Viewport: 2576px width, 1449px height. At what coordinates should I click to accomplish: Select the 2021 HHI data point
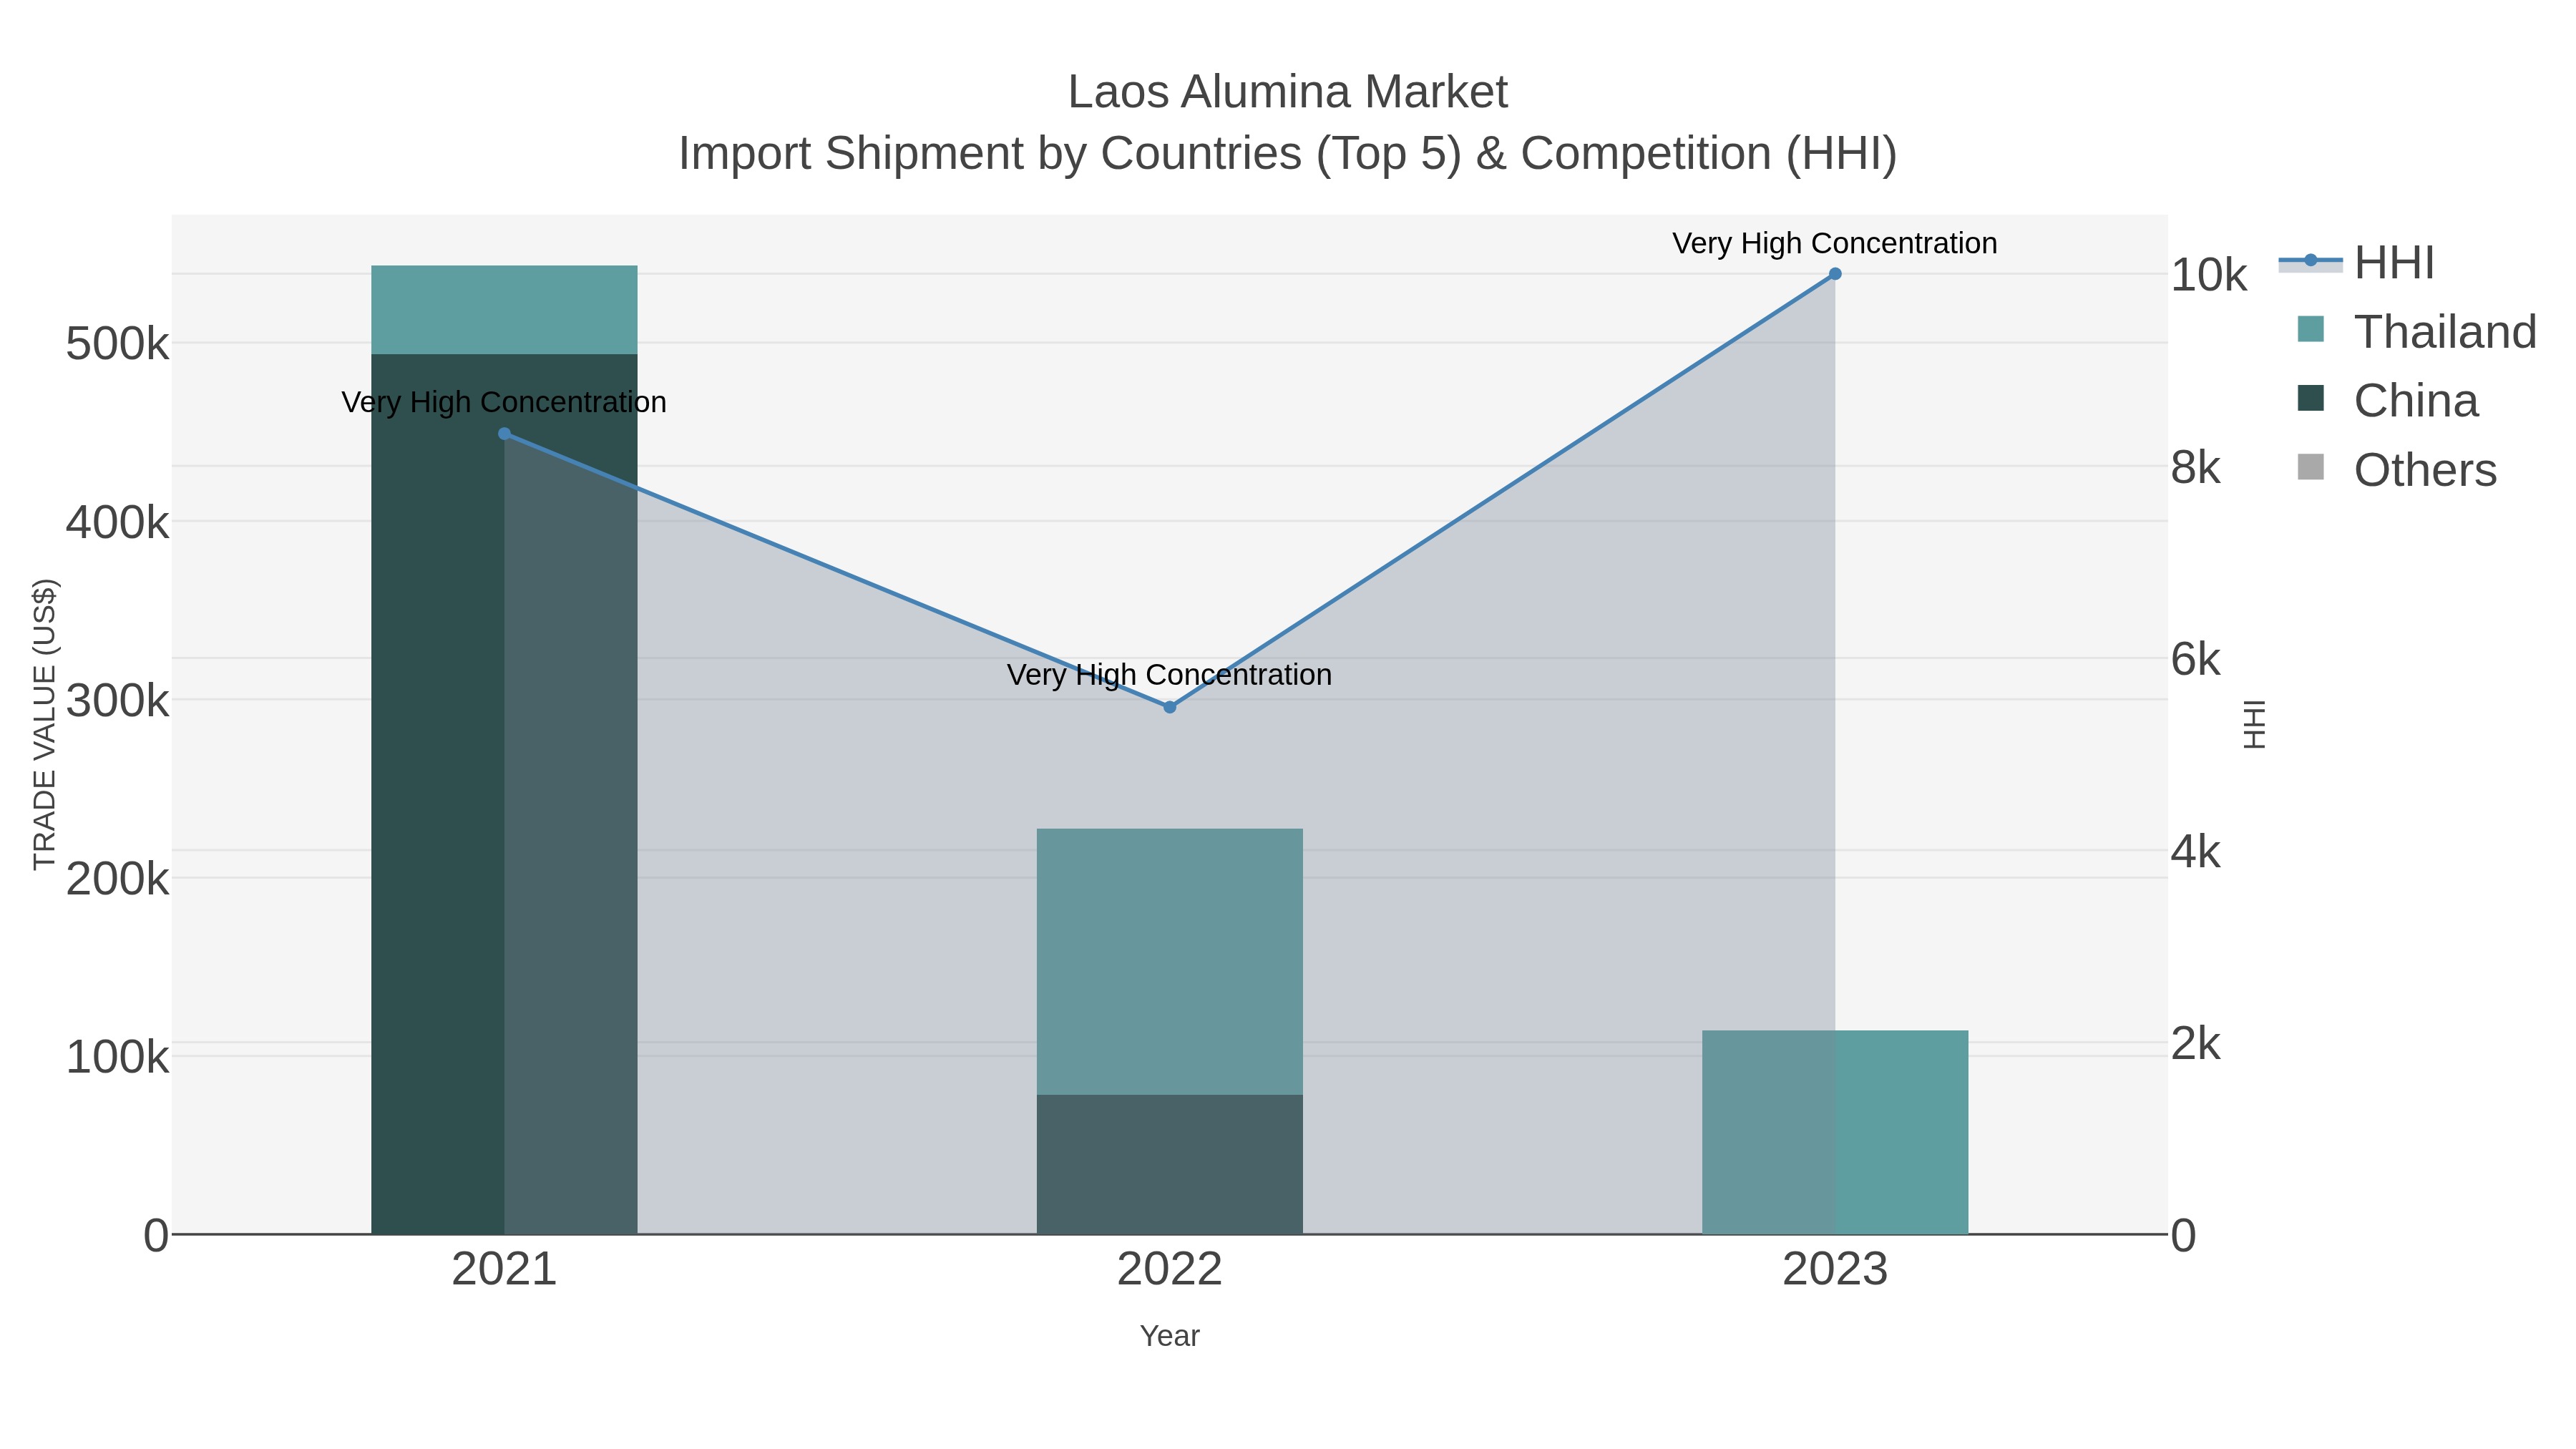click(x=504, y=434)
